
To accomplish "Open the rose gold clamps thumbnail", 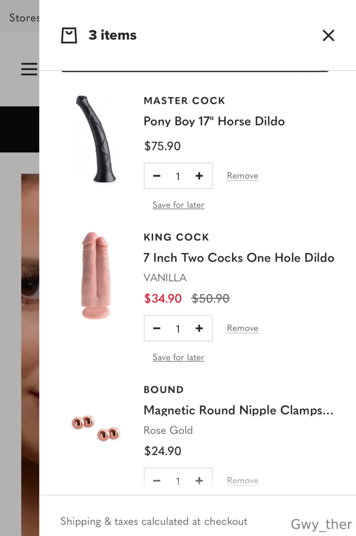I will coord(96,428).
